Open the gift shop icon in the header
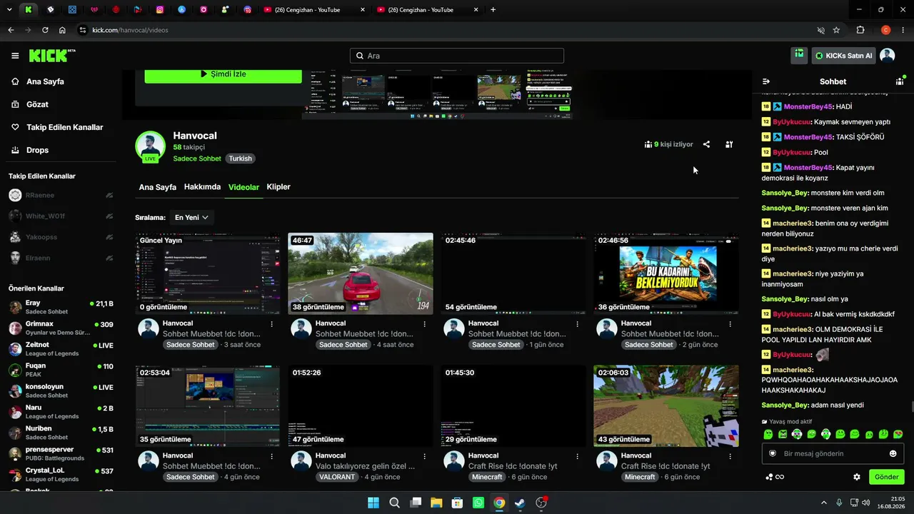The image size is (914, 514). (x=799, y=55)
